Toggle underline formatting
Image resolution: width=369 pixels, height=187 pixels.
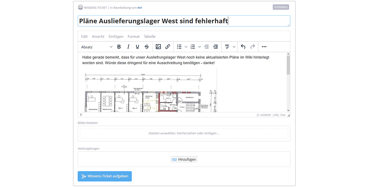pyautogui.click(x=138, y=47)
